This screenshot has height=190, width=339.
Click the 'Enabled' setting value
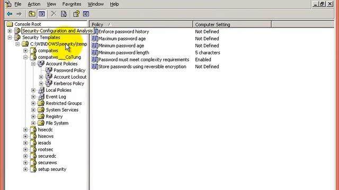tap(203, 60)
